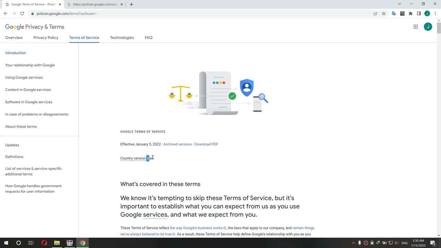Open File Explorer from the taskbar

(57, 243)
